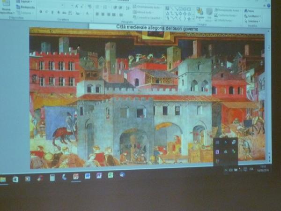The image size is (281, 211).
Task: Center the text
Action: (103, 14)
